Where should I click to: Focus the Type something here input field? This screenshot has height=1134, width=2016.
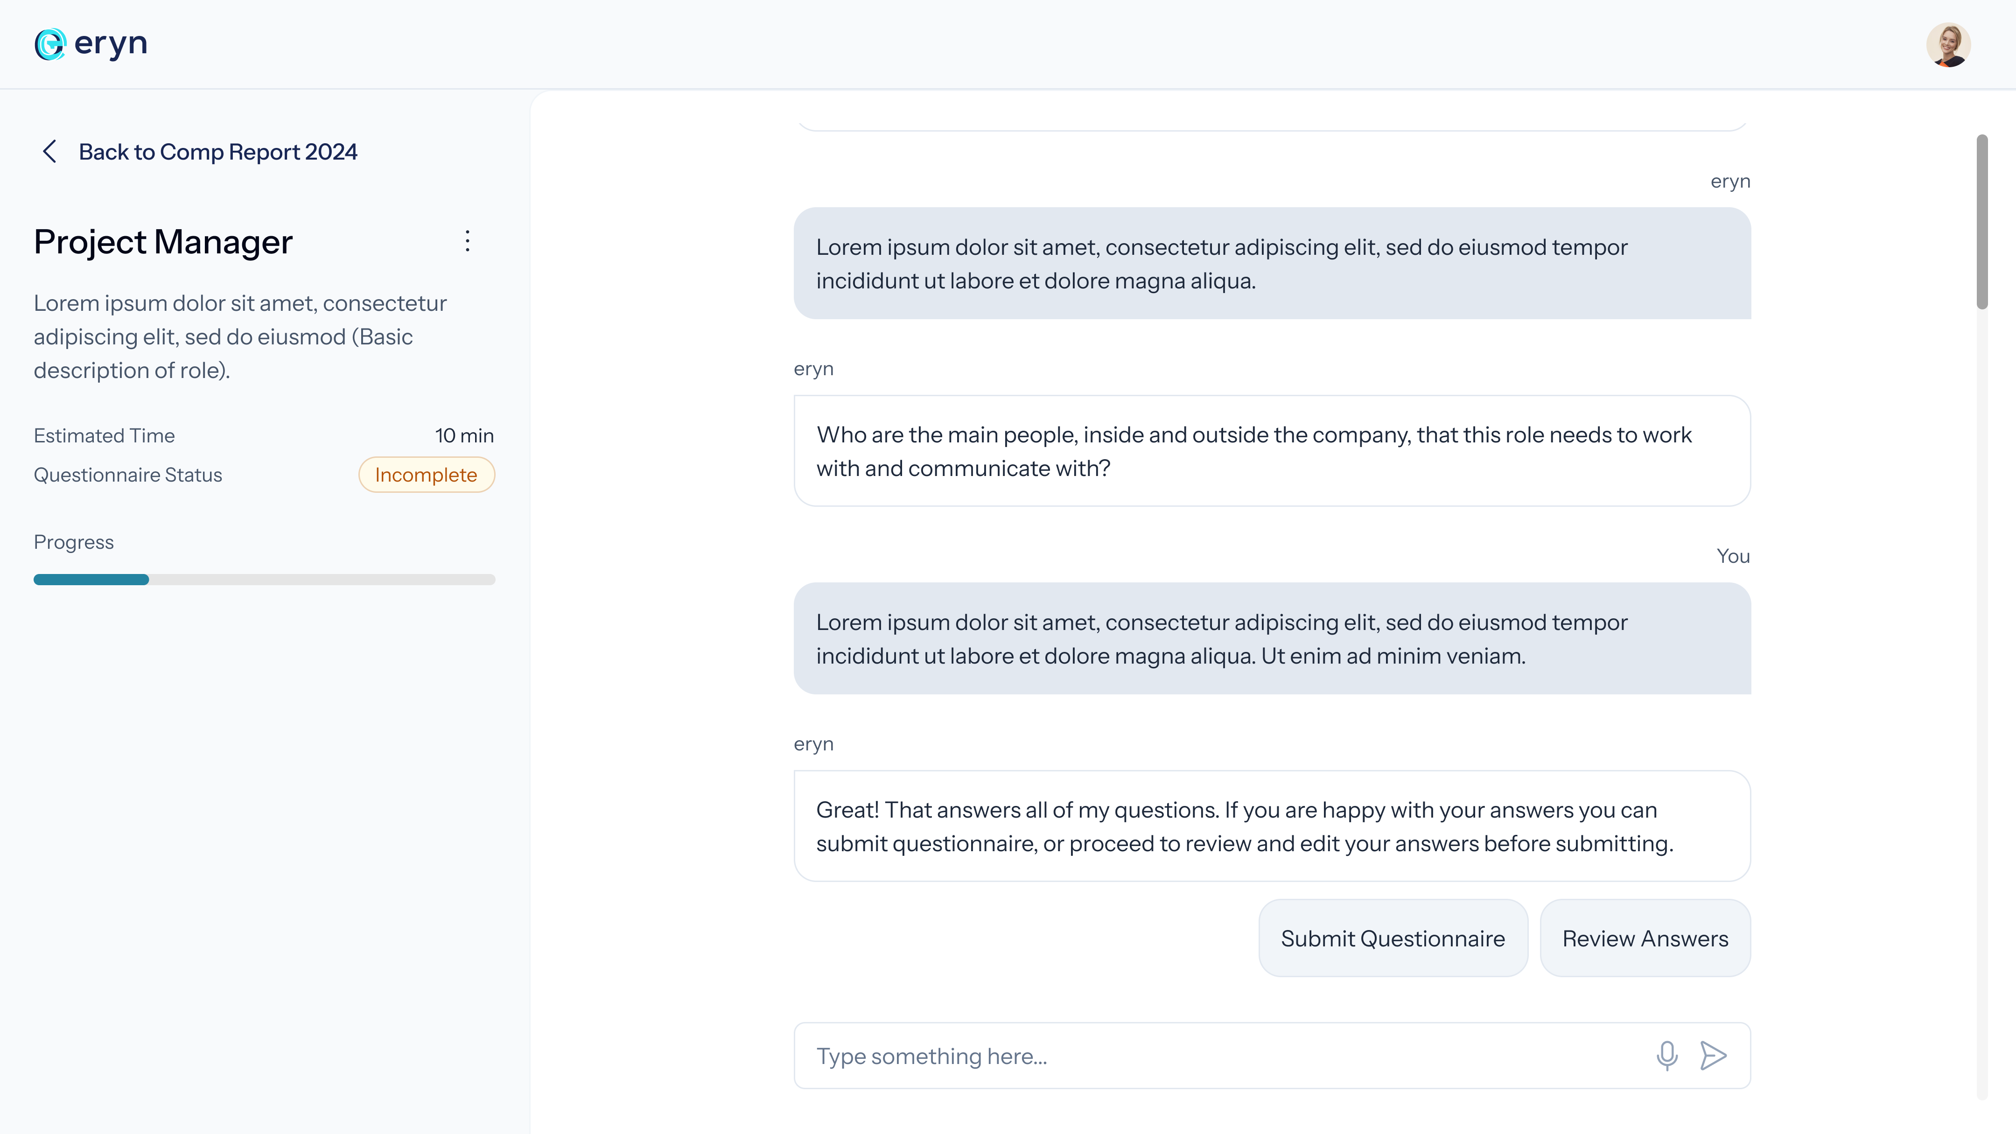click(1221, 1056)
